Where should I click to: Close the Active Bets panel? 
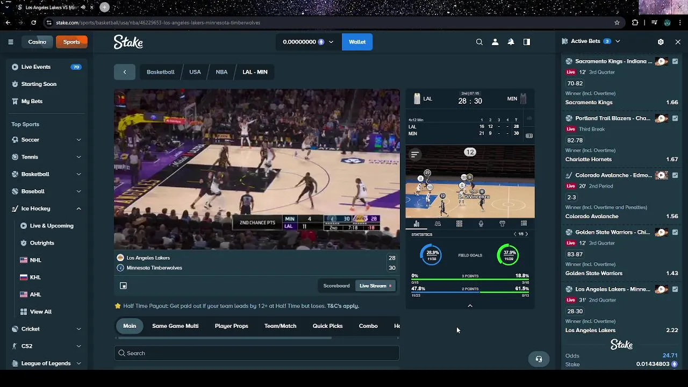(678, 41)
